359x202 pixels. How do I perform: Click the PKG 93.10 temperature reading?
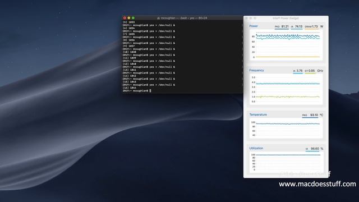310,115
